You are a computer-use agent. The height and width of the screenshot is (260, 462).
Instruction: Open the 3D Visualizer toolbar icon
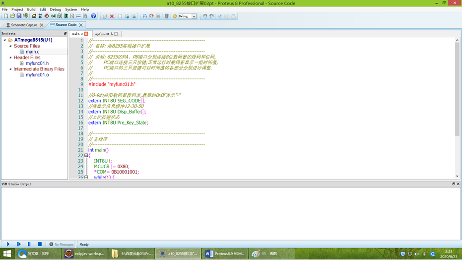(x=53, y=16)
